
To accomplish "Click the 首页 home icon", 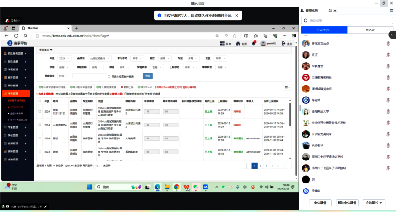I will pos(238,44).
